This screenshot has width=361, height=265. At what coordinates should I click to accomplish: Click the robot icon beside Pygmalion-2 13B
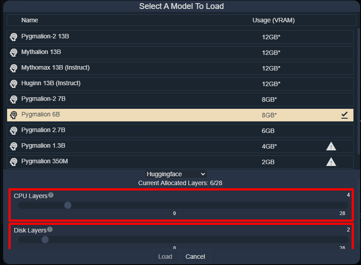coord(13,37)
